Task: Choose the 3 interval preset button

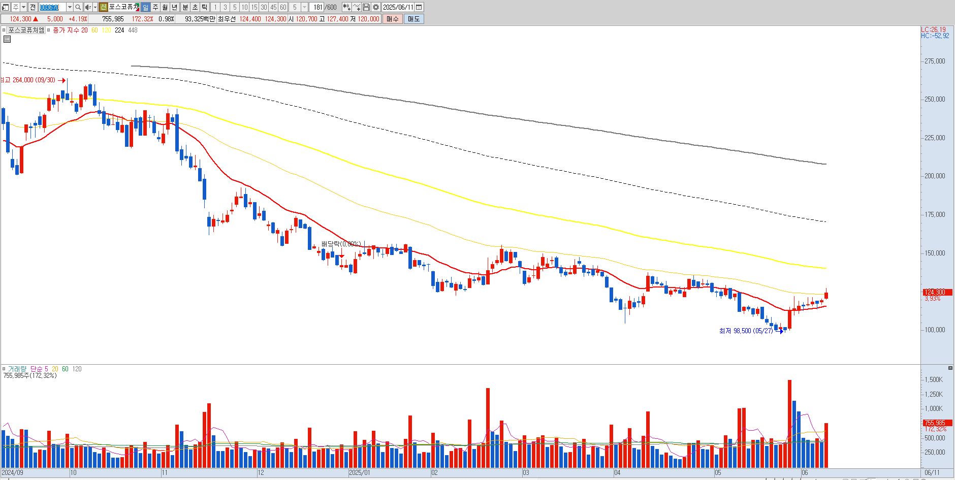Action: click(225, 7)
